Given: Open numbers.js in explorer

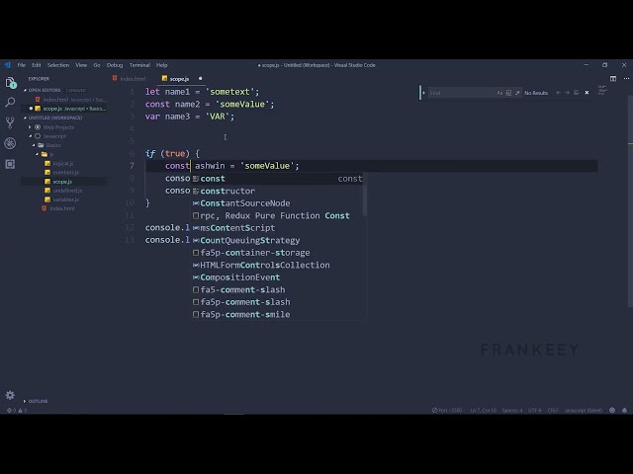Looking at the screenshot, I should [66, 172].
